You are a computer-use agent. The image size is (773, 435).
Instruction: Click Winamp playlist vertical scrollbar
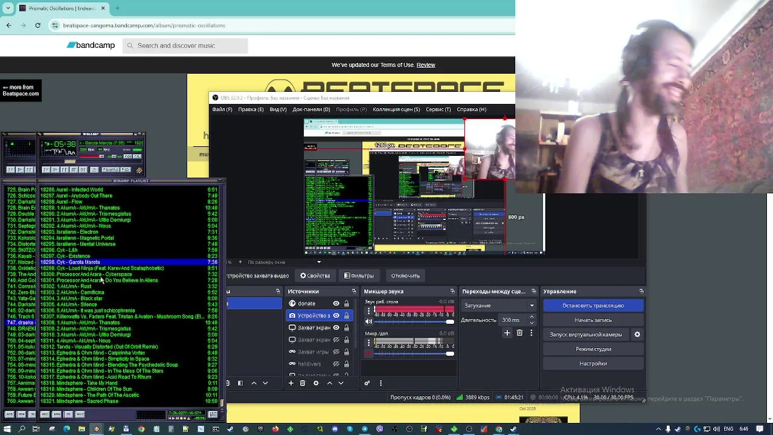click(222, 295)
